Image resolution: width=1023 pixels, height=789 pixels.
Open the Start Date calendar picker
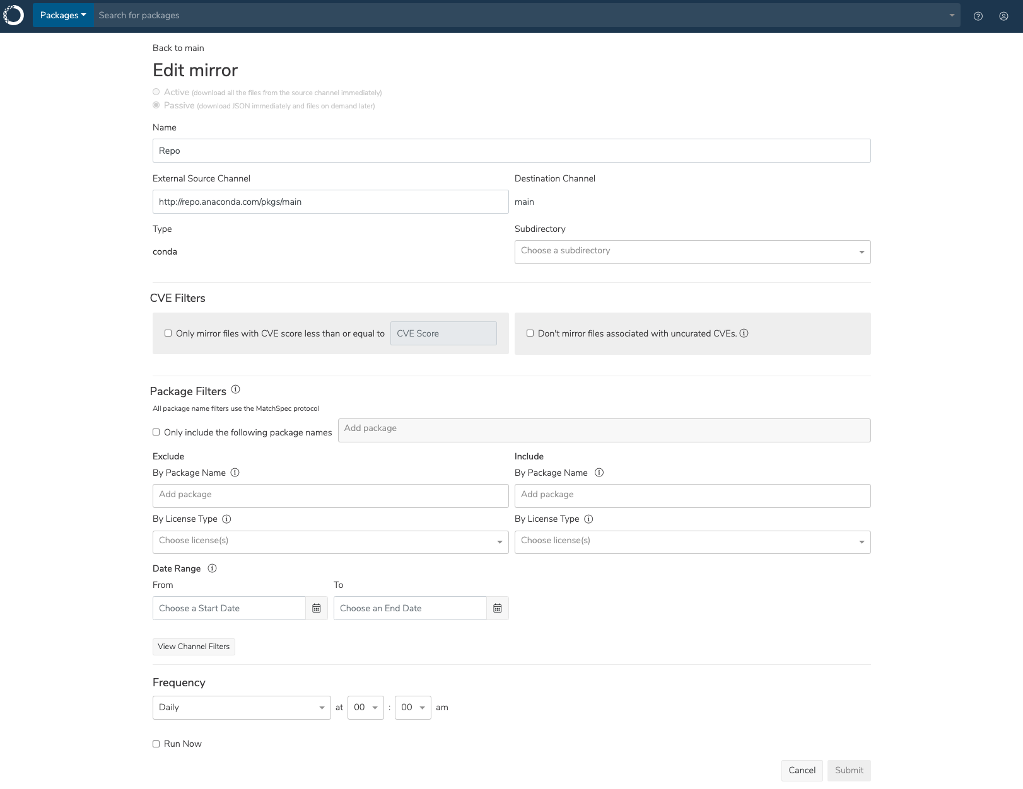(x=317, y=608)
